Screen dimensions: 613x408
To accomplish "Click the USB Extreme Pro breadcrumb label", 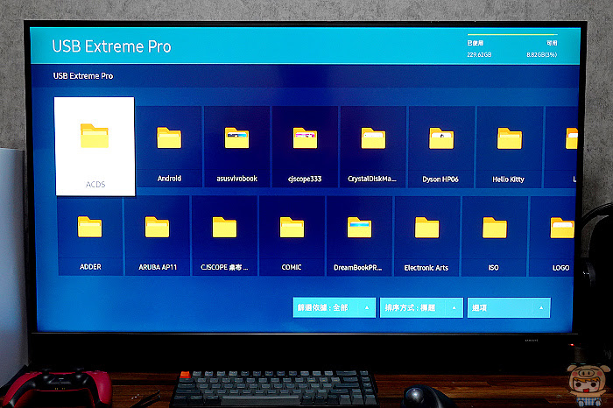I will tap(83, 76).
